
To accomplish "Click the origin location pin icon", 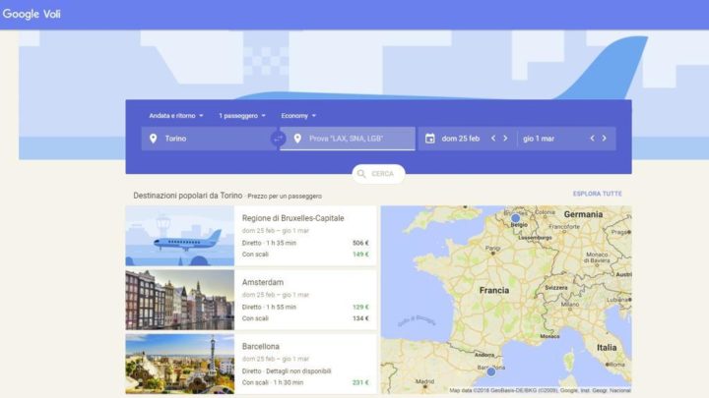I will click(x=154, y=139).
